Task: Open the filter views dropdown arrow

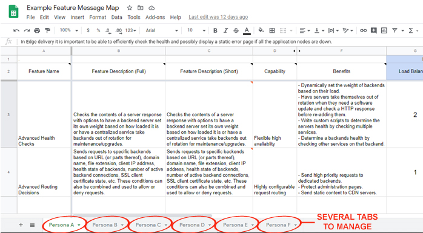Action: pyautogui.click(x=402, y=31)
